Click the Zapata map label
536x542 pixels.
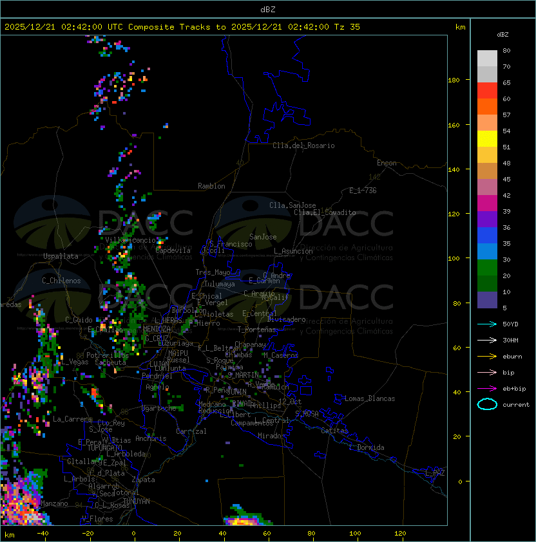(x=143, y=480)
